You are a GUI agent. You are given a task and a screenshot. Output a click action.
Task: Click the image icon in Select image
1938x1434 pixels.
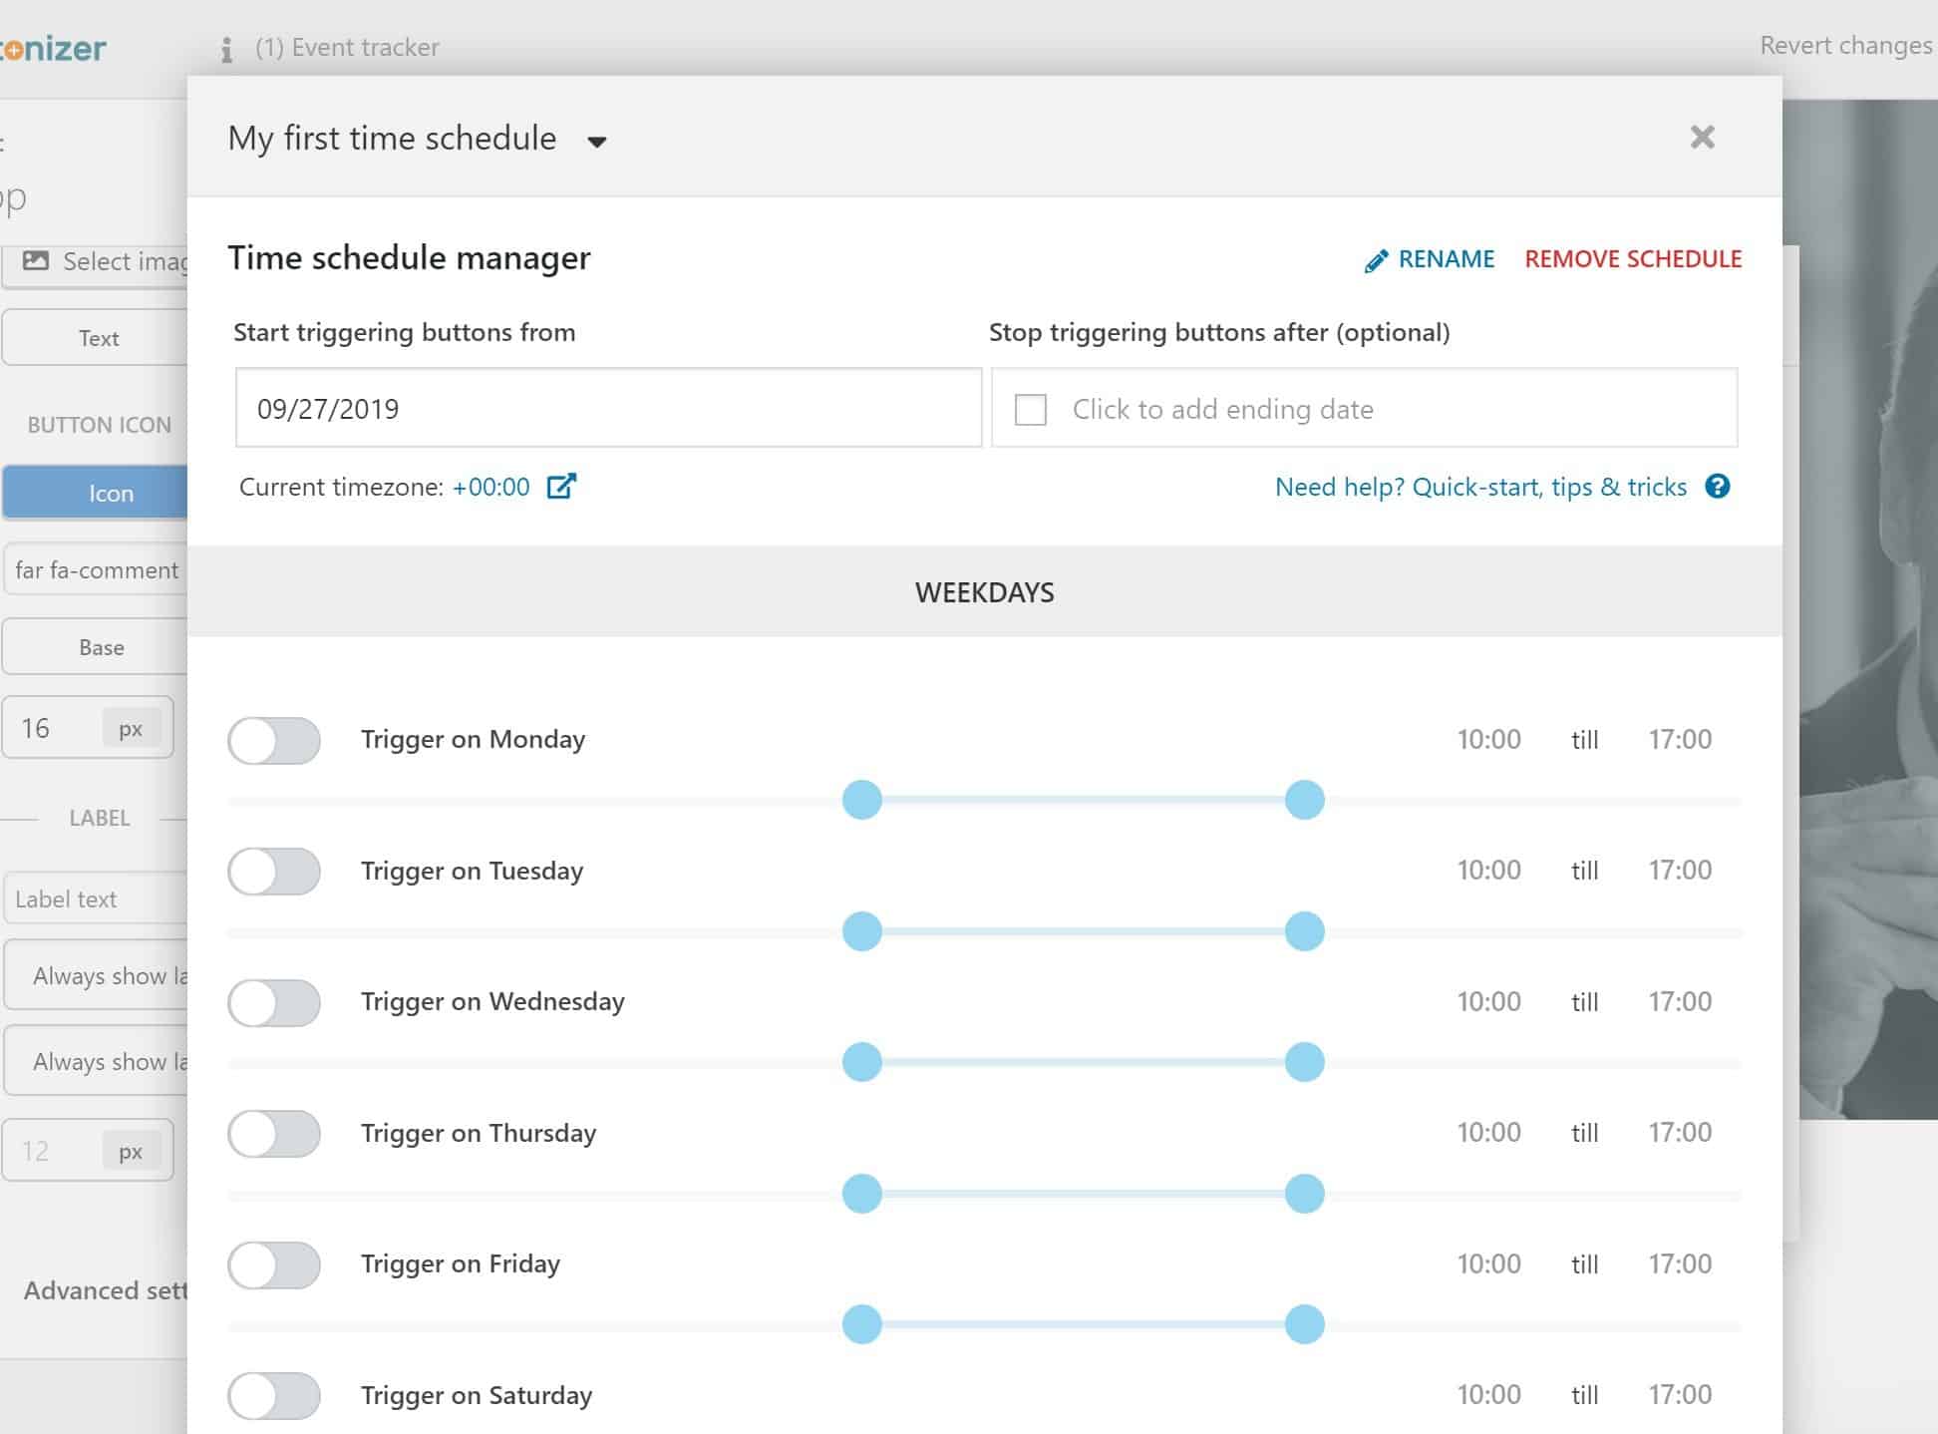[x=36, y=260]
